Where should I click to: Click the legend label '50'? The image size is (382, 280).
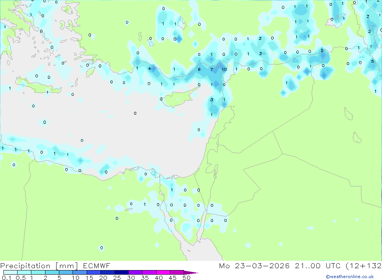pos(186,278)
